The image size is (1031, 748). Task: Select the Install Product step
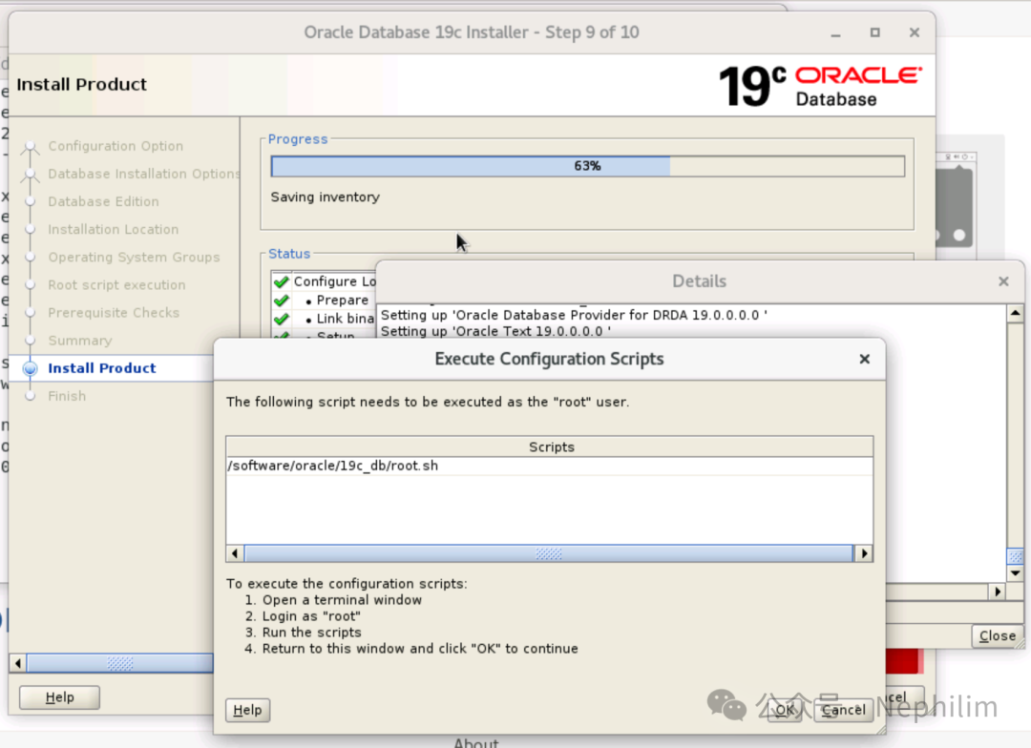[x=102, y=368]
